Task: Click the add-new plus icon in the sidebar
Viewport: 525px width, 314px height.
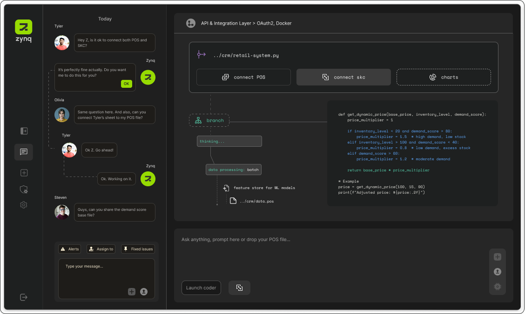Action: pos(24,172)
